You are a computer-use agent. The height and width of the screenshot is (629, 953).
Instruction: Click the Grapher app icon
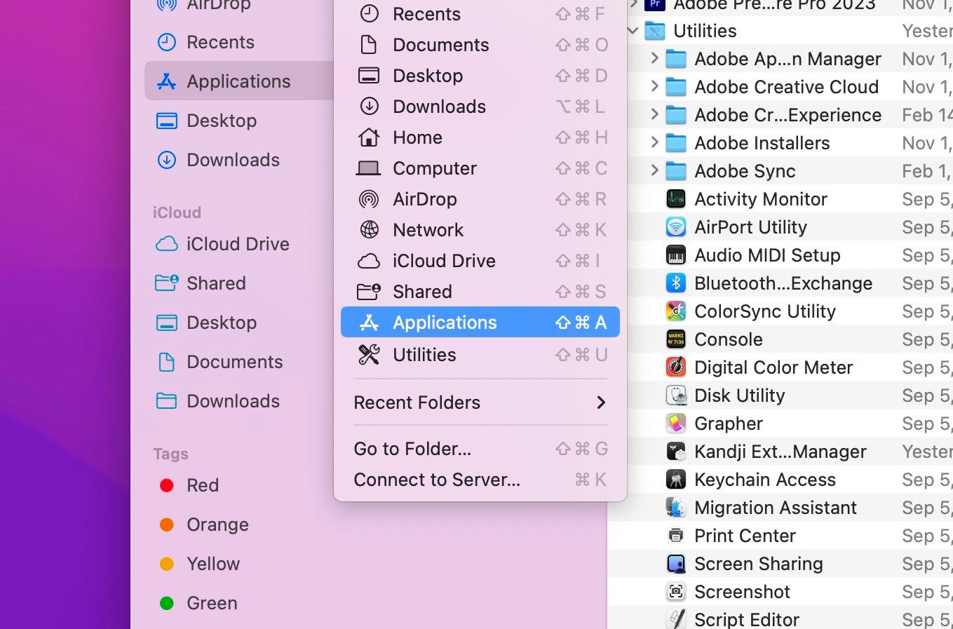coord(675,424)
